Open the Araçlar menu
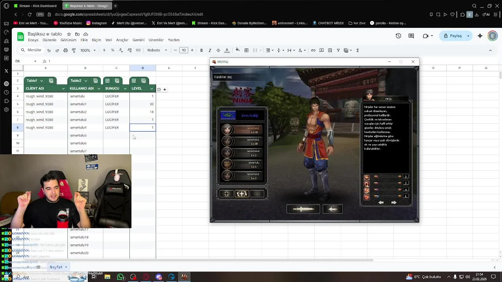 [122, 40]
